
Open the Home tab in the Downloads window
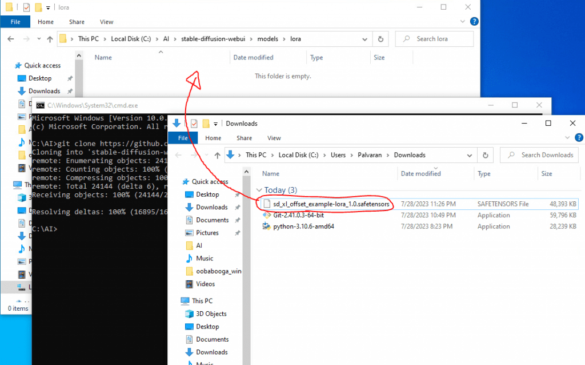click(x=213, y=138)
